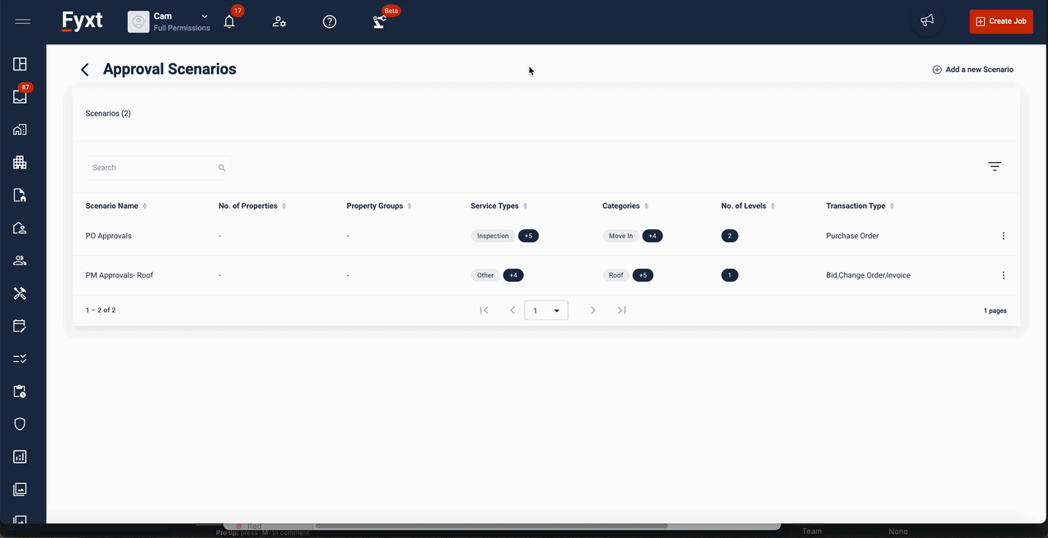Sort by Categories column
Image resolution: width=1048 pixels, height=538 pixels.
point(626,206)
